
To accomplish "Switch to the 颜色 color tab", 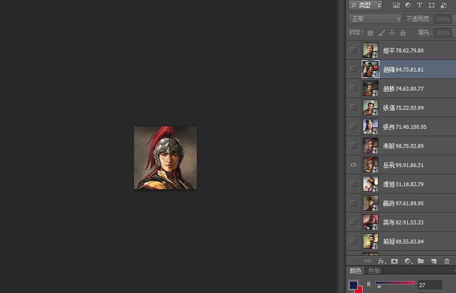I will [355, 270].
